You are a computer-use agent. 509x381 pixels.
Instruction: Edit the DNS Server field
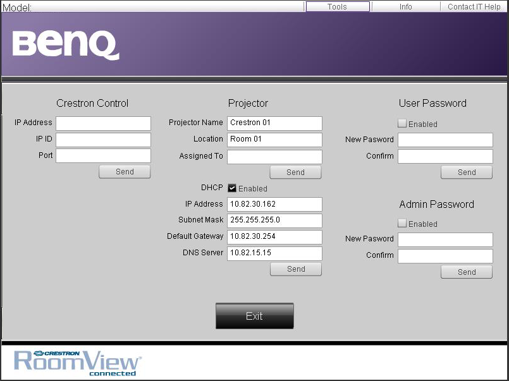pyautogui.click(x=274, y=253)
